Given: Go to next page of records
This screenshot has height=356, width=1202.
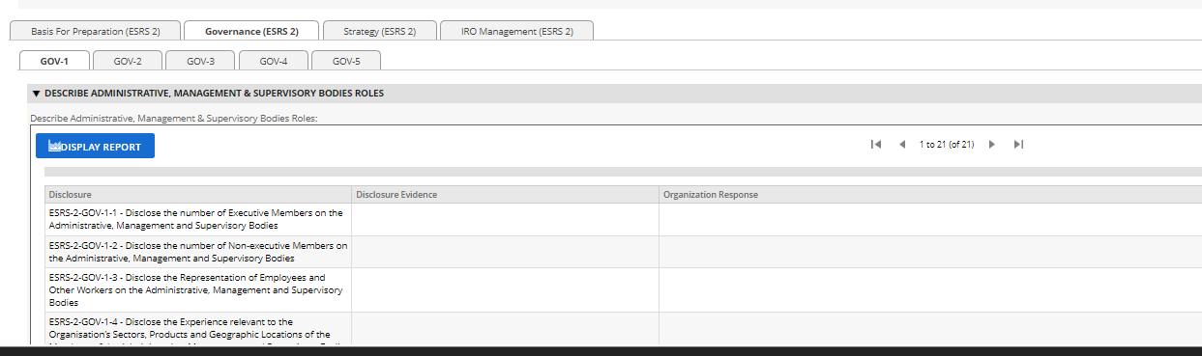Looking at the screenshot, I should 992,145.
